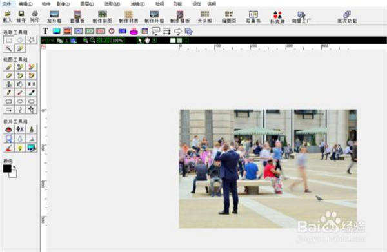Open the 制作模板 template maker

tap(180, 17)
